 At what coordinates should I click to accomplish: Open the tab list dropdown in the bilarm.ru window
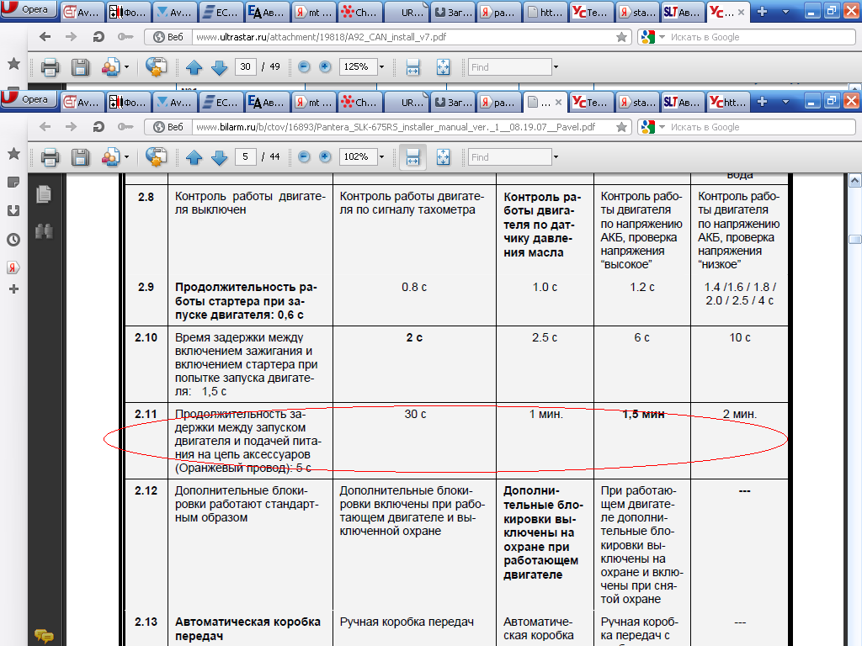(785, 102)
